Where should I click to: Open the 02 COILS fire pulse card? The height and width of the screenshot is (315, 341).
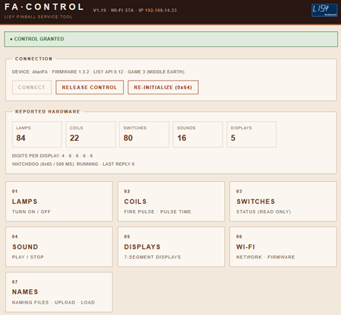[171, 202]
